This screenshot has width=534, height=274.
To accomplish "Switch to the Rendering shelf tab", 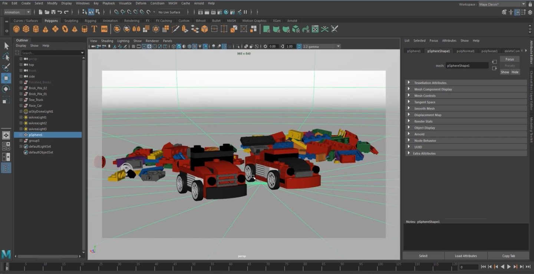I will (x=132, y=21).
